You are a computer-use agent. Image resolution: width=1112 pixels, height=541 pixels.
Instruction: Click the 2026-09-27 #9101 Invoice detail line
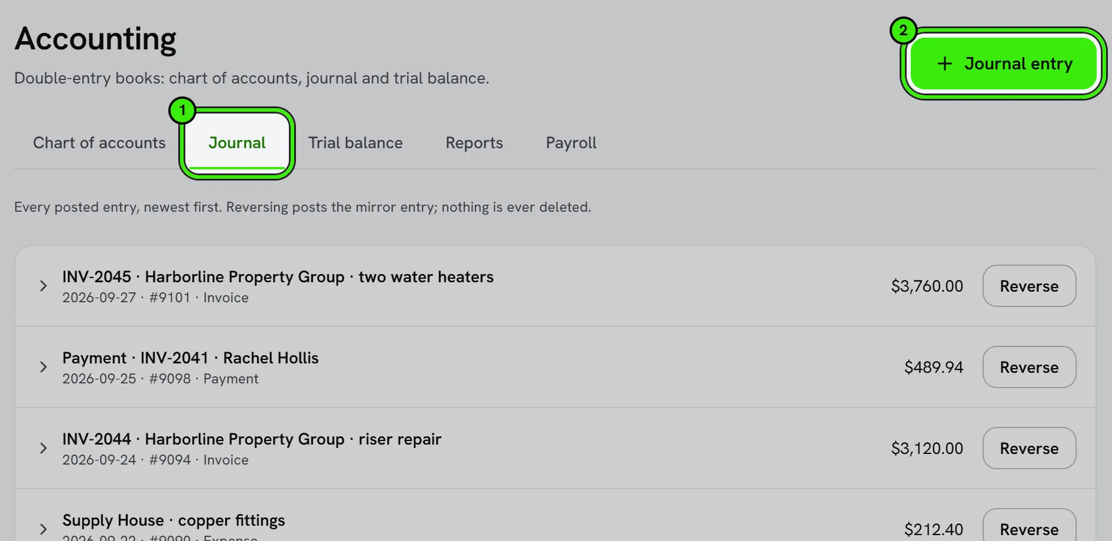coord(155,298)
